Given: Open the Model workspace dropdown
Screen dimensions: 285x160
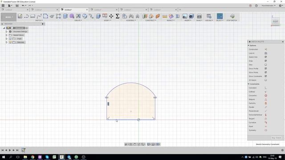Looking at the screenshot, I should [9, 17].
